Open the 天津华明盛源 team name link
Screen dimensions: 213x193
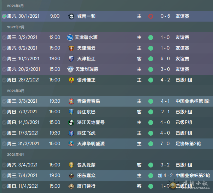(x=91, y=144)
